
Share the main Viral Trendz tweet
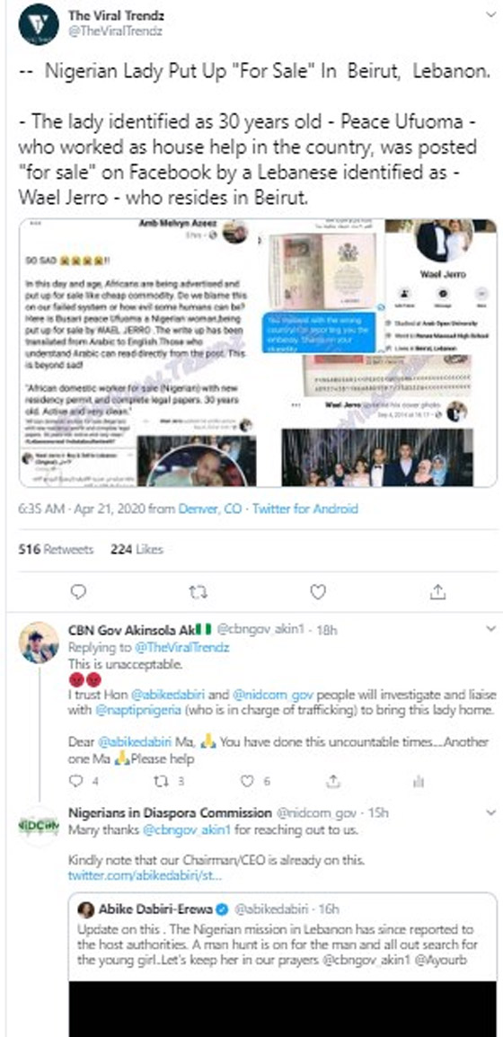pyautogui.click(x=437, y=592)
